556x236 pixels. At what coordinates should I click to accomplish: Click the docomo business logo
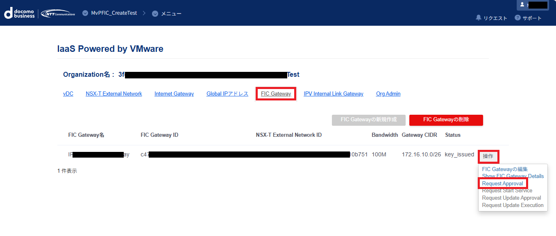(x=19, y=13)
